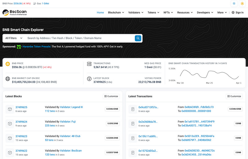
Task: Click the cube icon for block 37499622
Action: [x=10, y=153]
